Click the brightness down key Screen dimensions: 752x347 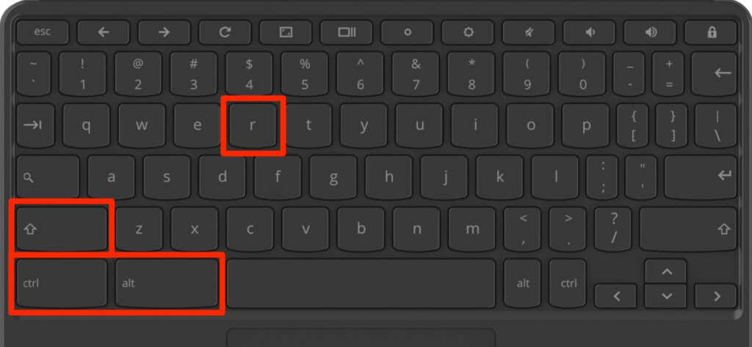click(408, 32)
